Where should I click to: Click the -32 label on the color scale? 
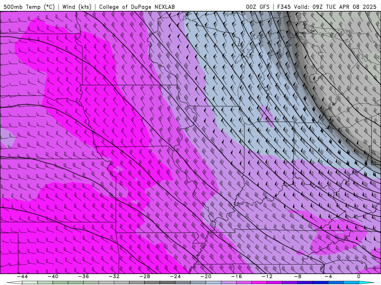coord(114,276)
